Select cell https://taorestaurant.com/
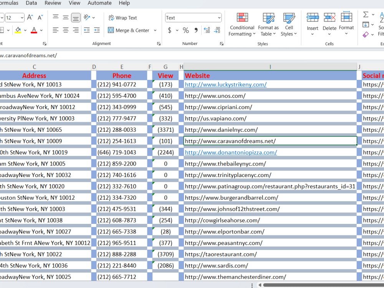Screen dimensions: 384x288 click(x=270, y=254)
